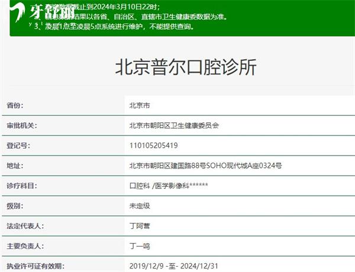This screenshot has height=272, width=355.
Task: Select legal representative name 丁阿营
Action: (x=140, y=226)
